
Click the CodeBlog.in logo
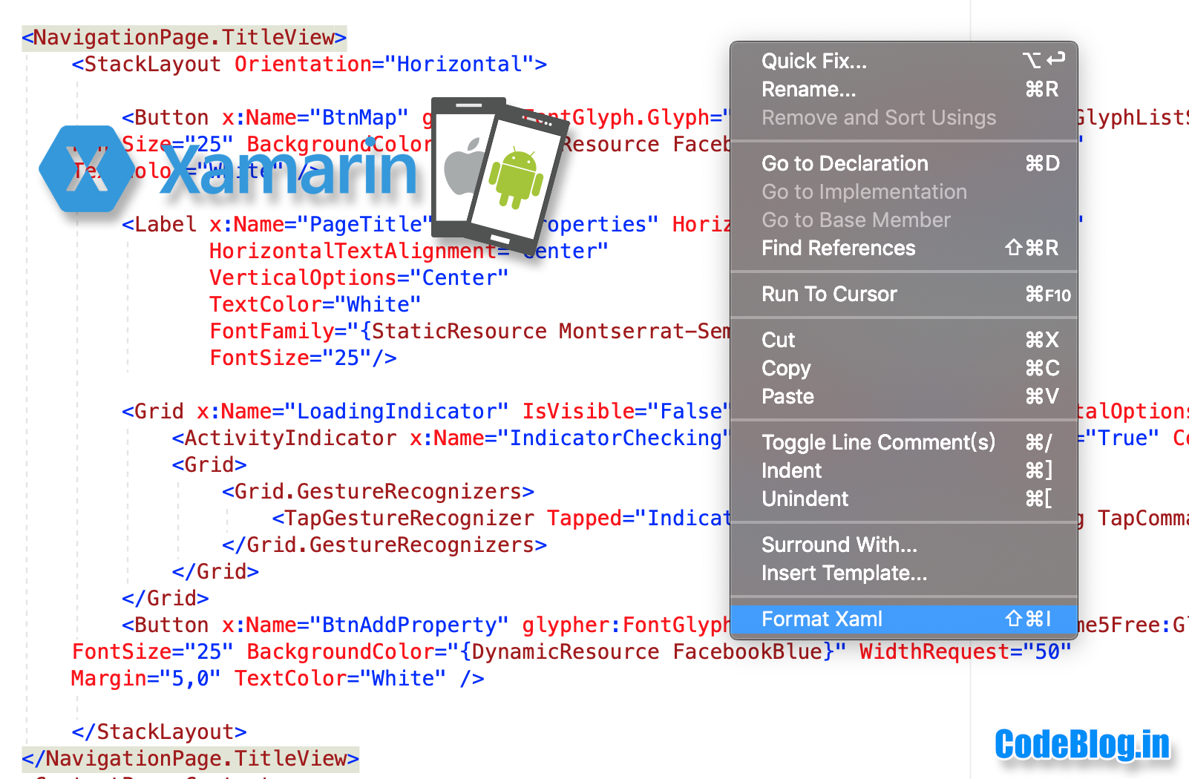tap(1082, 746)
